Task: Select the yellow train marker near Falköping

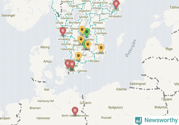Action: tap(82, 30)
